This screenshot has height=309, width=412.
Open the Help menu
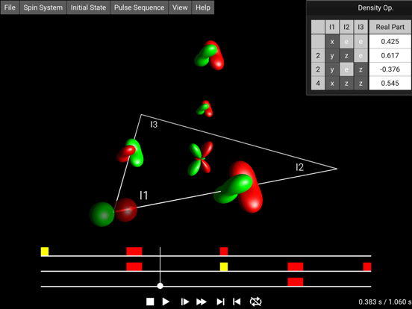click(x=203, y=7)
